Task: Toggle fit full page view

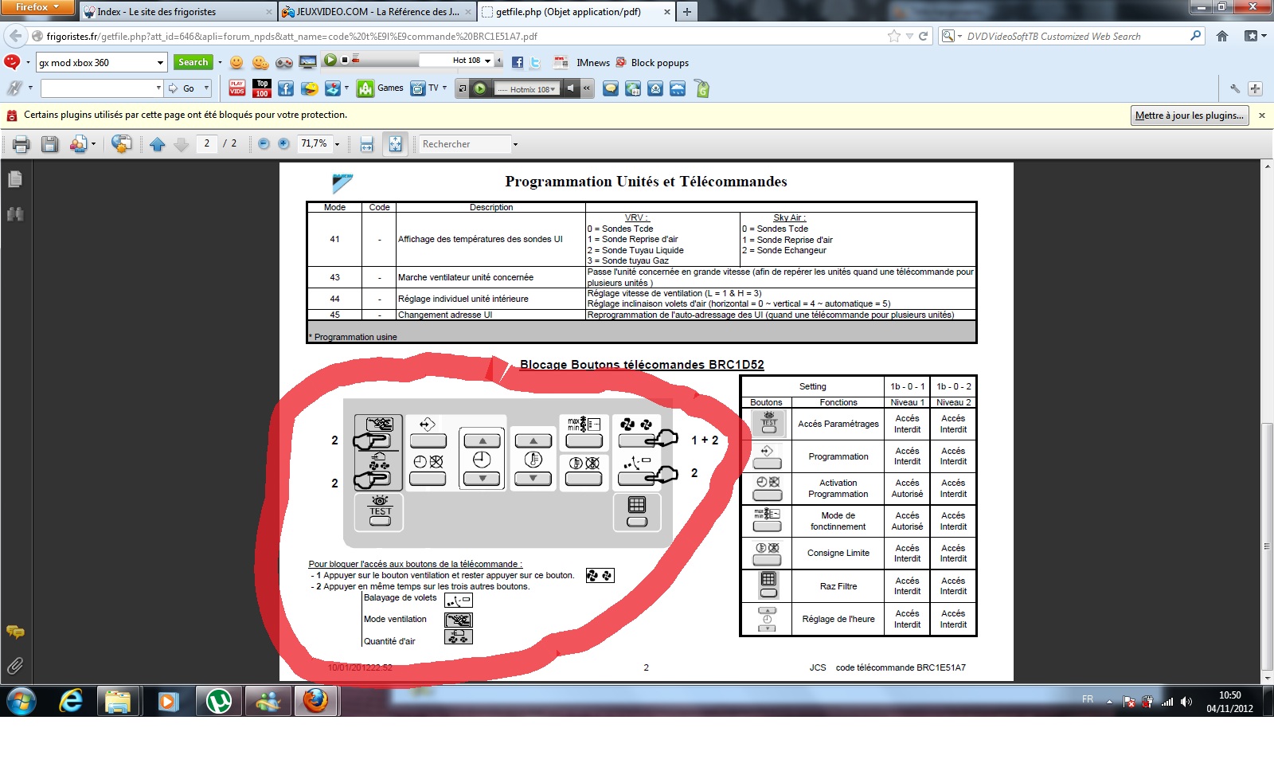Action: [x=395, y=144]
